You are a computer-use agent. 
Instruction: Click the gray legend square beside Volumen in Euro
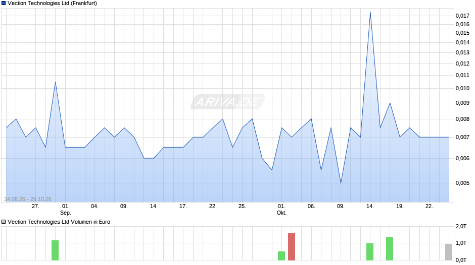4,222
